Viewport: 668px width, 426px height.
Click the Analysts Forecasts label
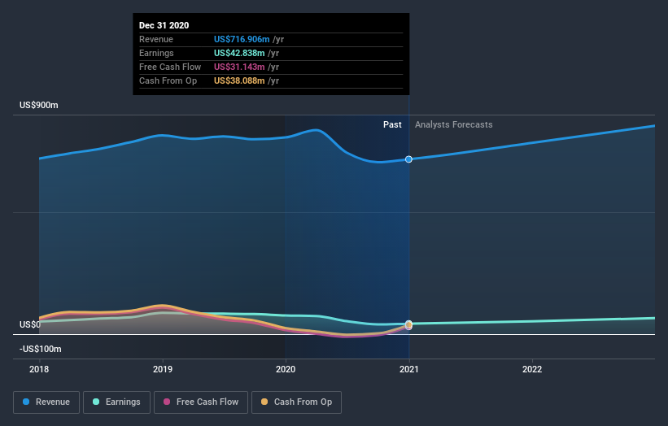pos(454,124)
